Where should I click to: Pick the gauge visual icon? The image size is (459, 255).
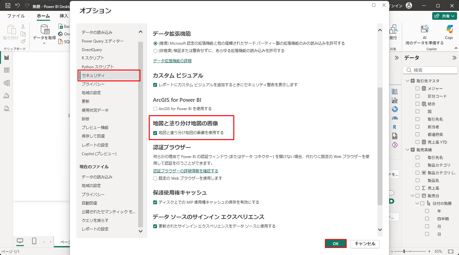[395, 118]
